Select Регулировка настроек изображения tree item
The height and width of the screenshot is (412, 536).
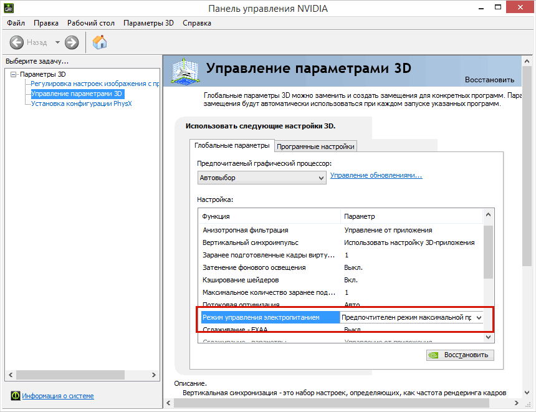pos(94,84)
